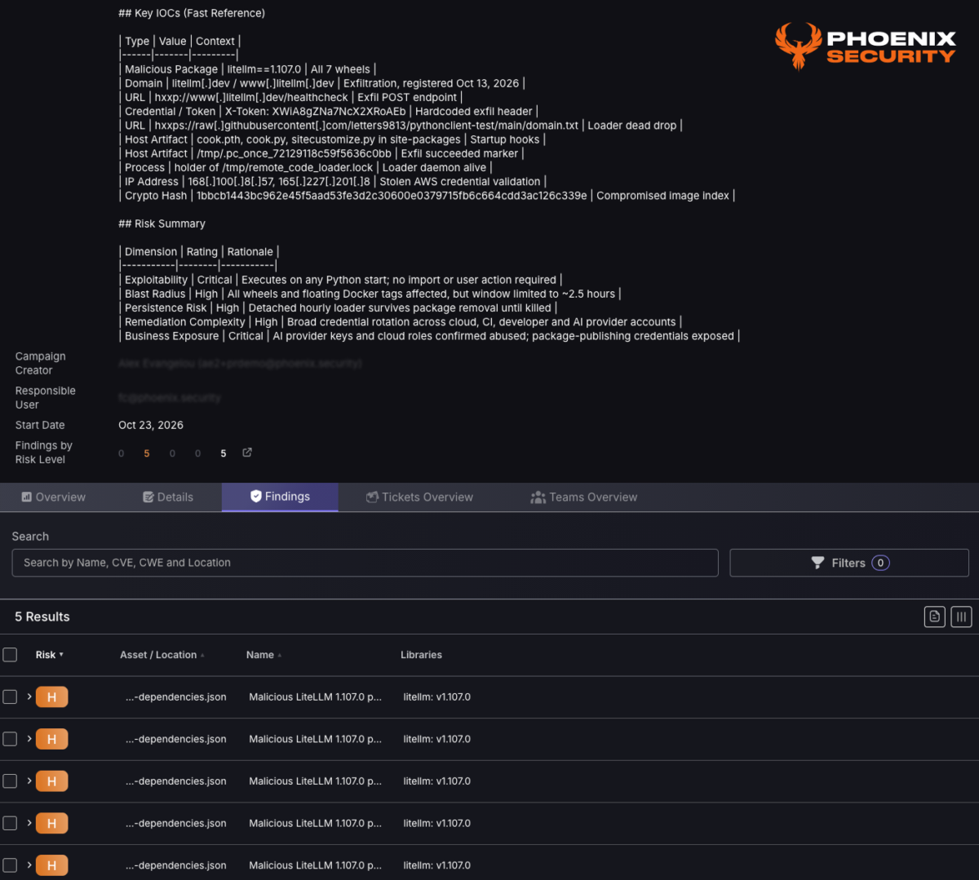Viewport: 979px width, 880px height.
Task: Check the third finding row checkbox
Action: pos(10,781)
